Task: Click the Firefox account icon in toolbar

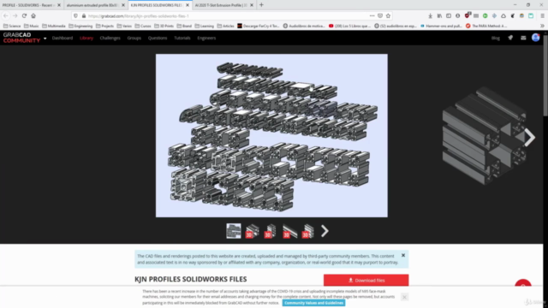Action: click(x=457, y=15)
